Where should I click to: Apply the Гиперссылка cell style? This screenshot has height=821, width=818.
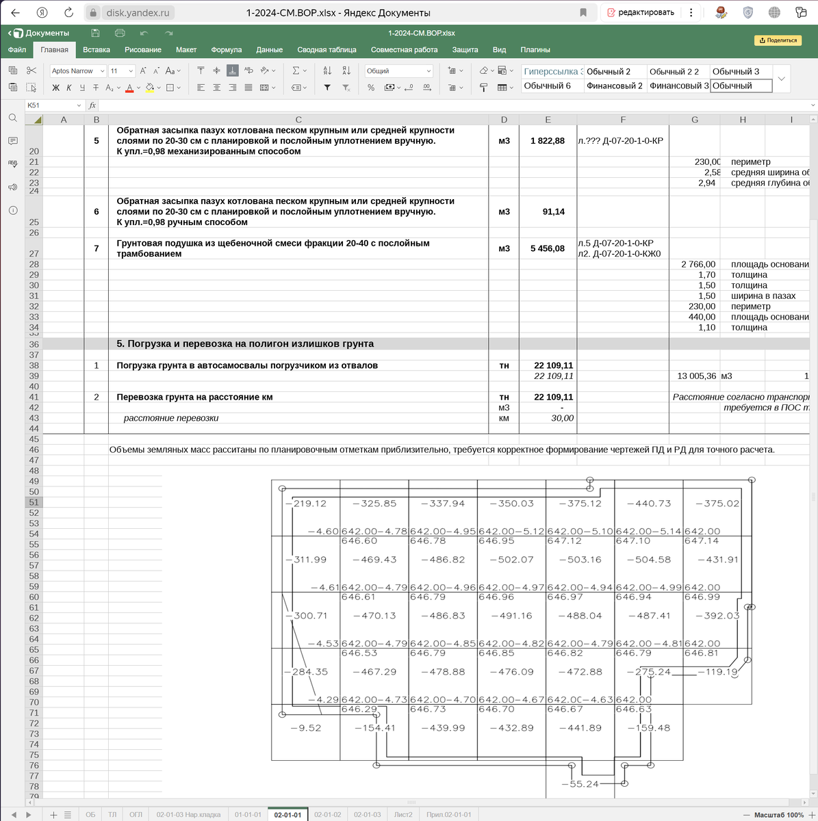point(552,71)
